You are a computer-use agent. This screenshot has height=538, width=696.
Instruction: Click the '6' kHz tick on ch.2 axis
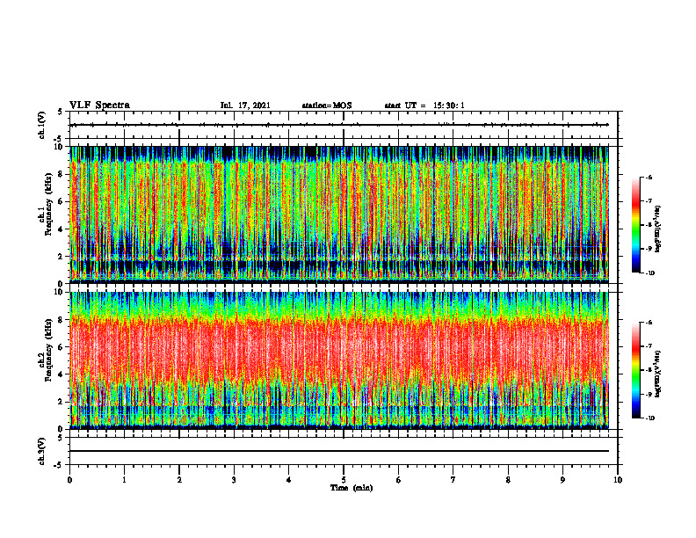62,347
